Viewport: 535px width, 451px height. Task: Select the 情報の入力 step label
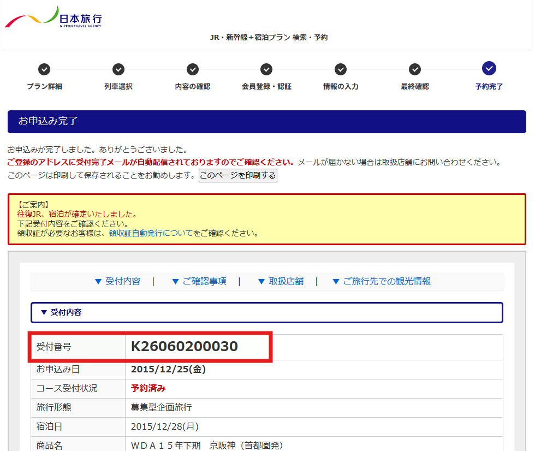[341, 87]
